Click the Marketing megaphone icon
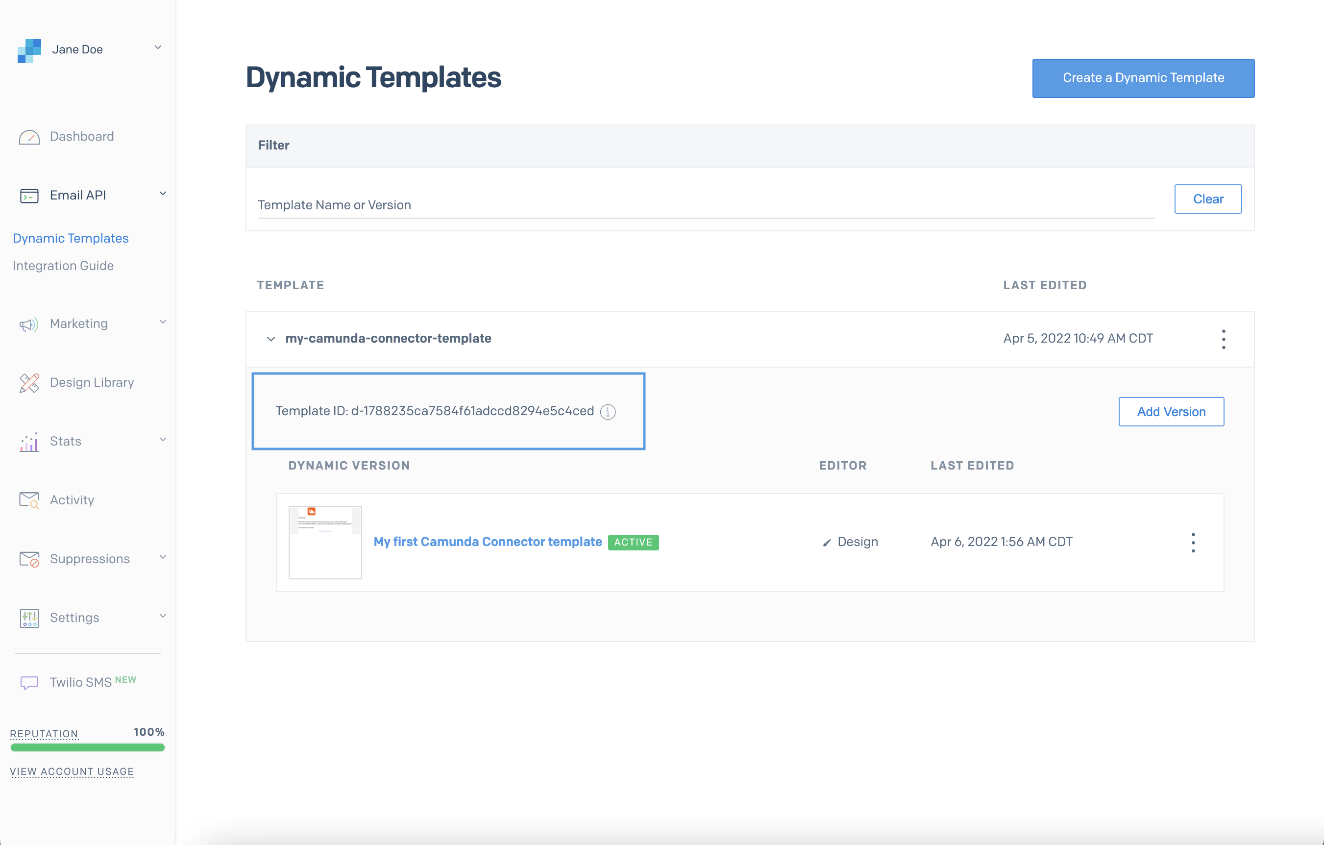 pos(29,324)
